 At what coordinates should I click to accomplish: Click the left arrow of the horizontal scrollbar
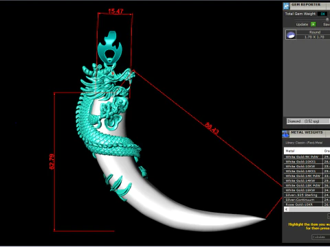tap(287, 209)
